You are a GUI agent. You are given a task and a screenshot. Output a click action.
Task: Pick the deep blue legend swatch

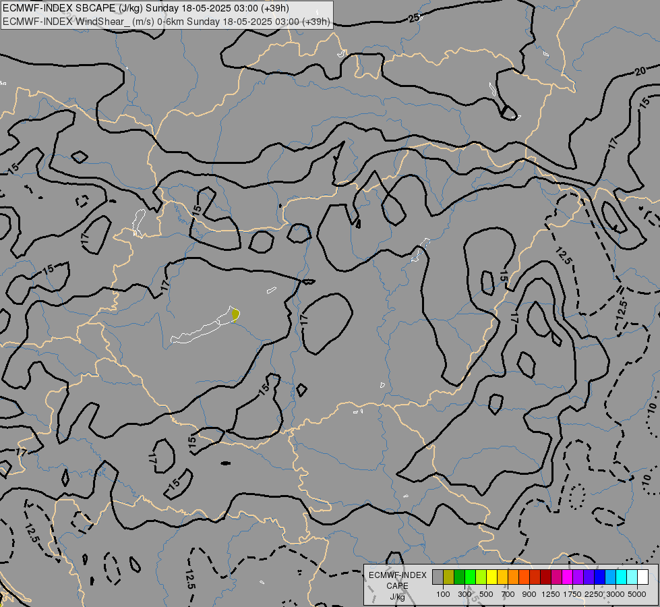point(600,577)
